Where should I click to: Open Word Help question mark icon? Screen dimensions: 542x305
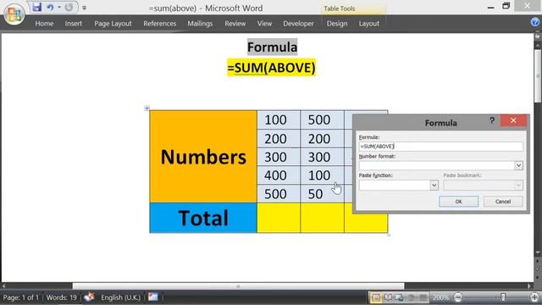tap(535, 22)
